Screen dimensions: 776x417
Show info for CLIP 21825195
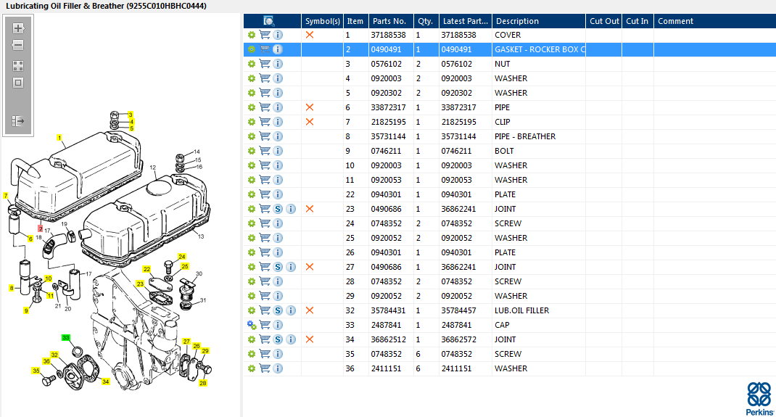278,122
